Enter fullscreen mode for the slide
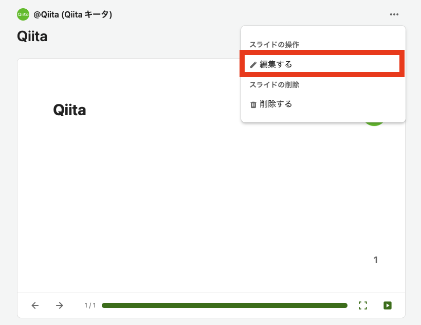The width and height of the screenshot is (421, 325). click(363, 305)
